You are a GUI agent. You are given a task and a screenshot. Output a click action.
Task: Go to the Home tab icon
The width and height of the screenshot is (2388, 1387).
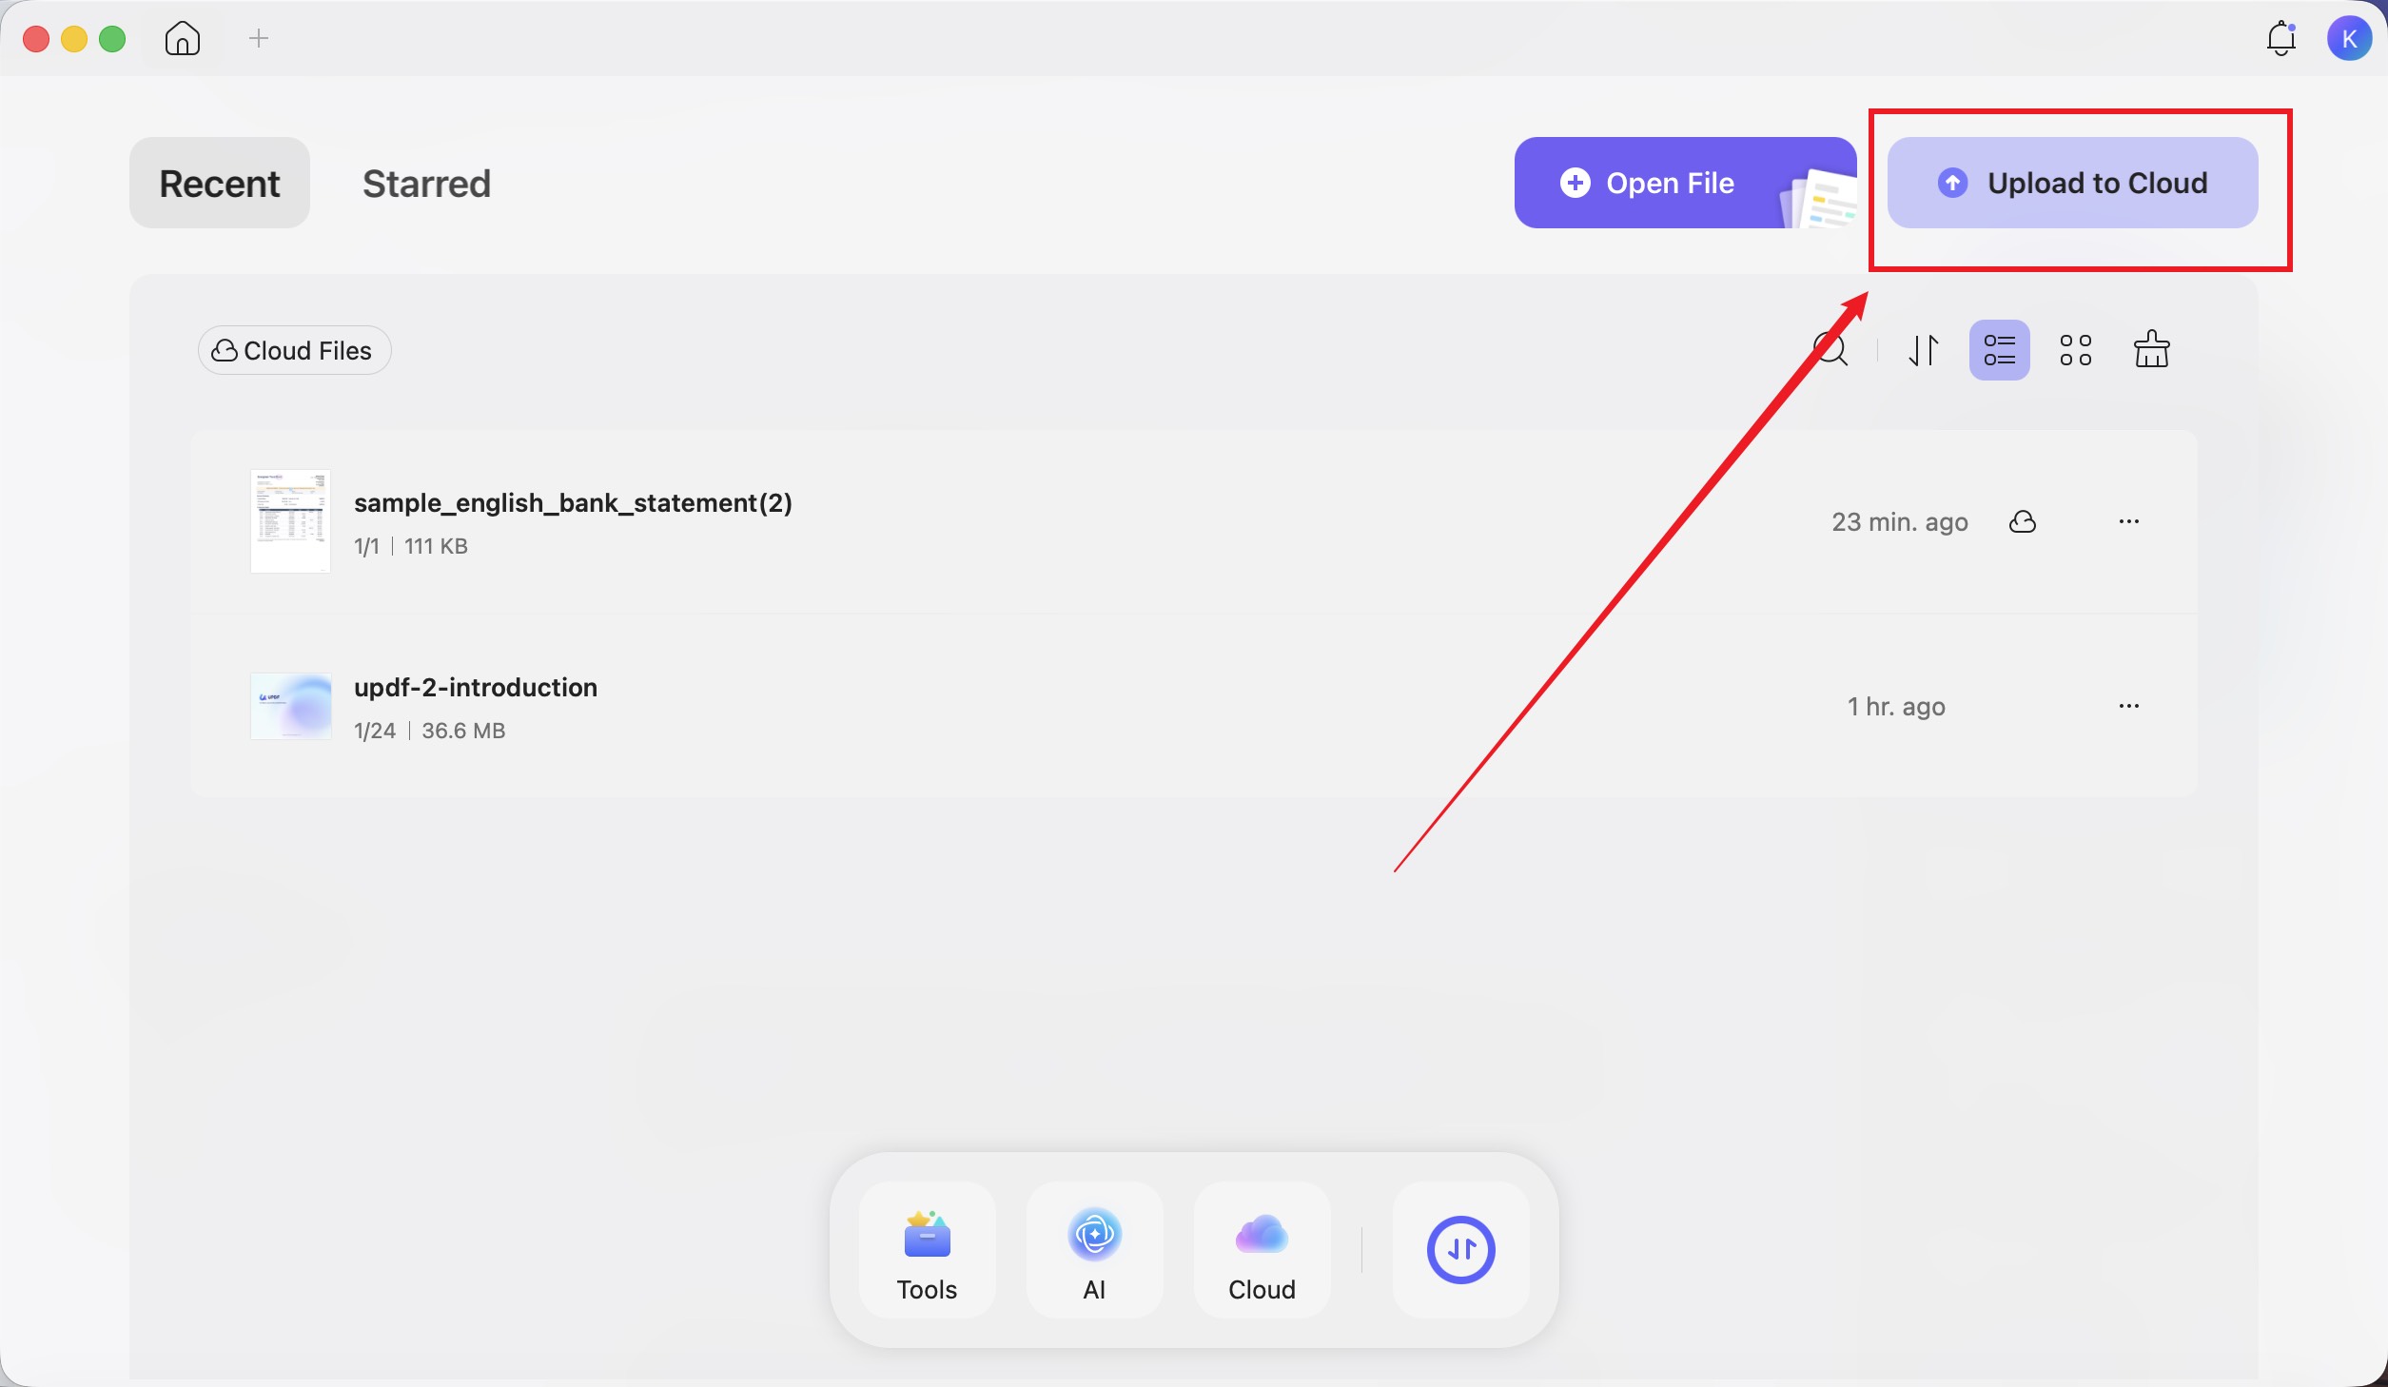tap(183, 39)
